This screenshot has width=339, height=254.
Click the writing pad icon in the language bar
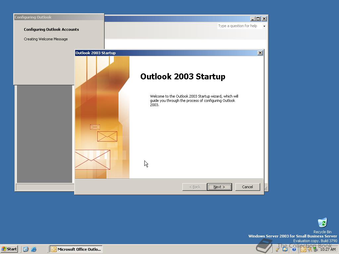[285, 249]
